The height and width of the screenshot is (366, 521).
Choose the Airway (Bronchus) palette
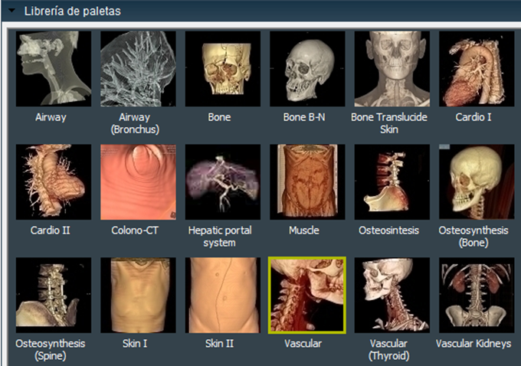point(138,69)
